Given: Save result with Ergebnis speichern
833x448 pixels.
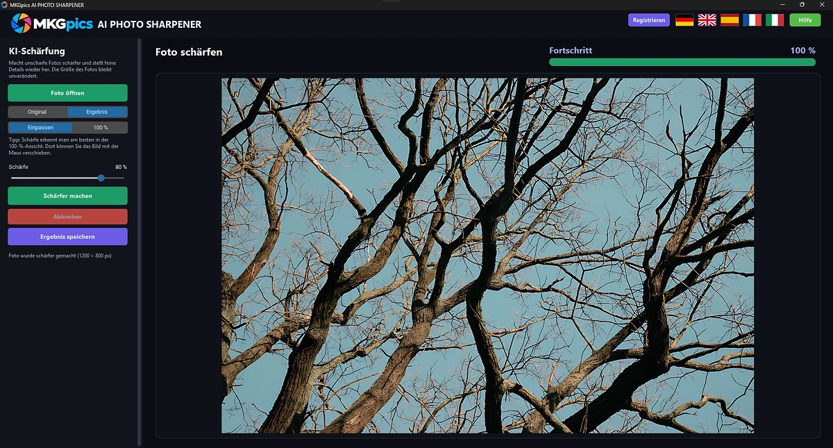Looking at the screenshot, I should [67, 237].
